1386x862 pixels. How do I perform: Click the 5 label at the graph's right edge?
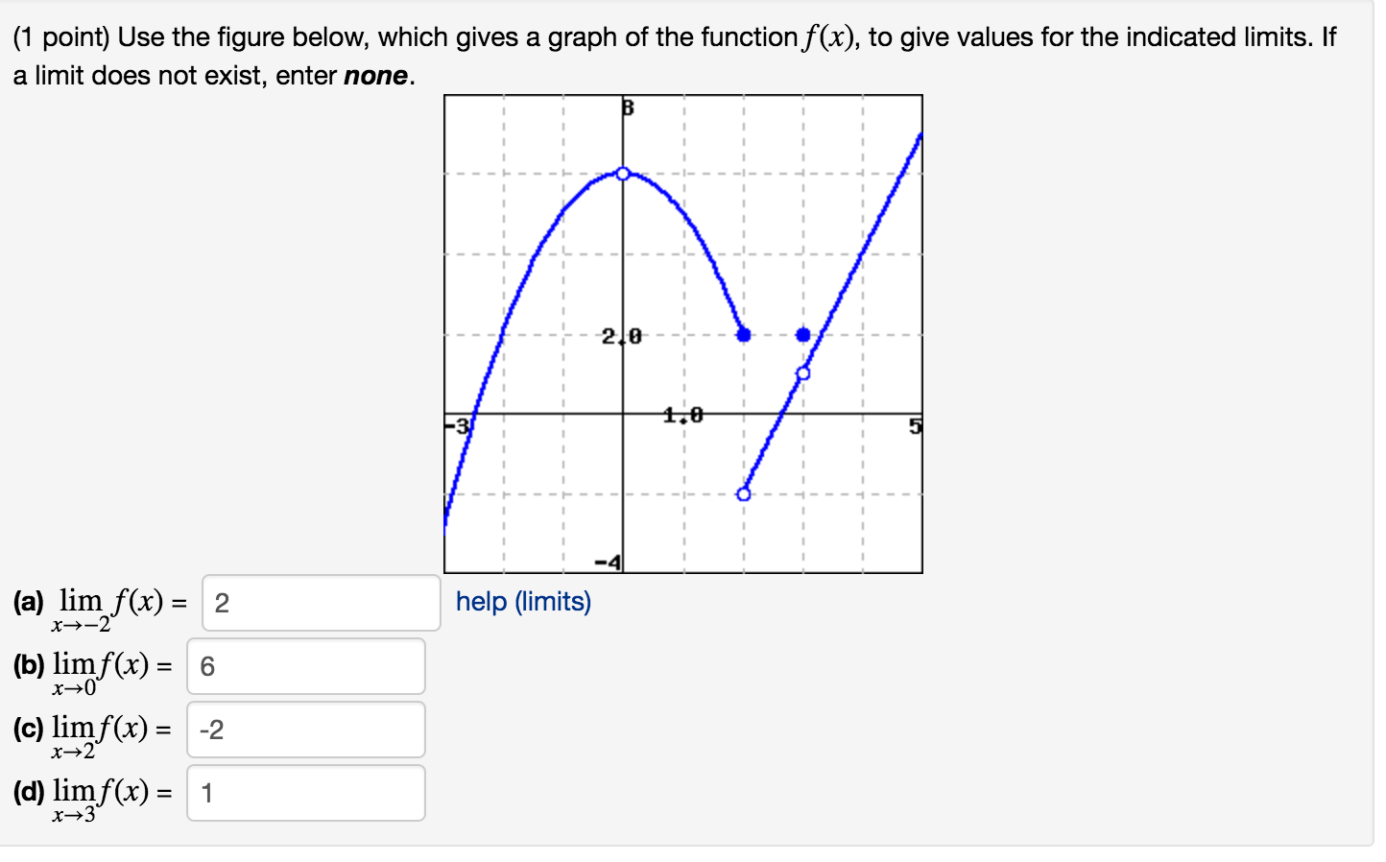917,424
